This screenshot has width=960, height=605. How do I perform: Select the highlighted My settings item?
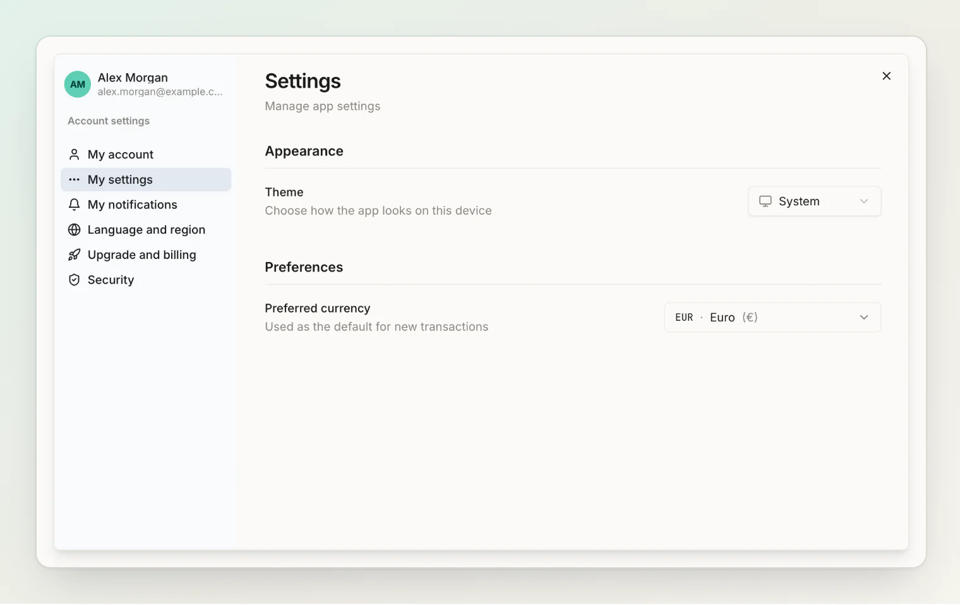[146, 180]
